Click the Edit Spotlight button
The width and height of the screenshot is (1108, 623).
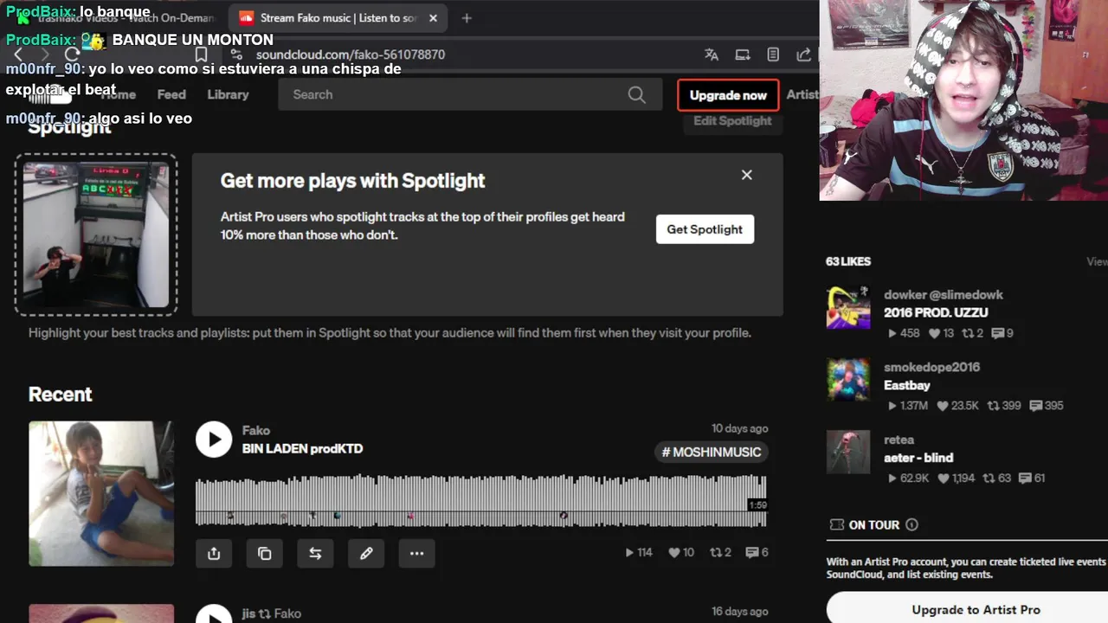[732, 121]
